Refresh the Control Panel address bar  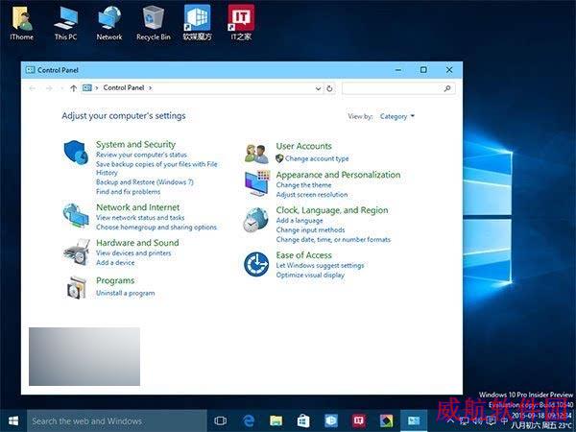pyautogui.click(x=329, y=88)
